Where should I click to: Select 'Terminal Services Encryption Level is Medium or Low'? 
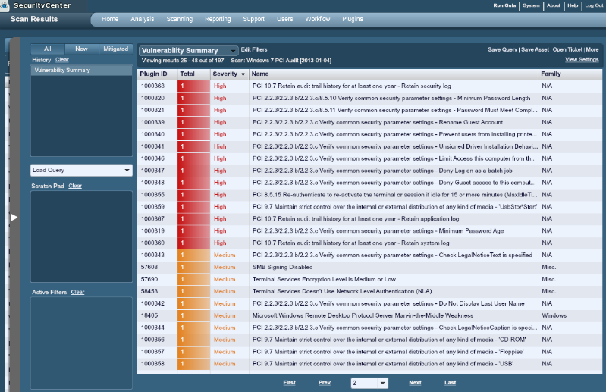tap(324, 279)
